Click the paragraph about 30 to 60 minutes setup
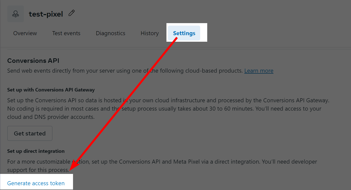Screen dimensions: 351x190 [168, 109]
